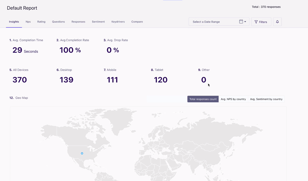308x181 pixels.
Task: Open the Keydrivers tab
Action: [x=118, y=22]
